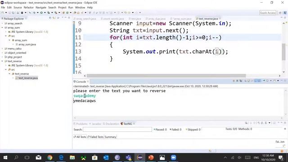Select the Javadoc tab

pyautogui.click(x=95, y=124)
